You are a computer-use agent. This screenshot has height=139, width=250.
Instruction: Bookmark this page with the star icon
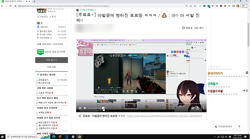(x=195, y=6)
